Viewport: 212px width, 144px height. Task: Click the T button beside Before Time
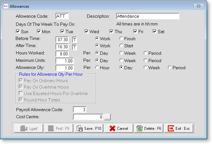click(75, 39)
